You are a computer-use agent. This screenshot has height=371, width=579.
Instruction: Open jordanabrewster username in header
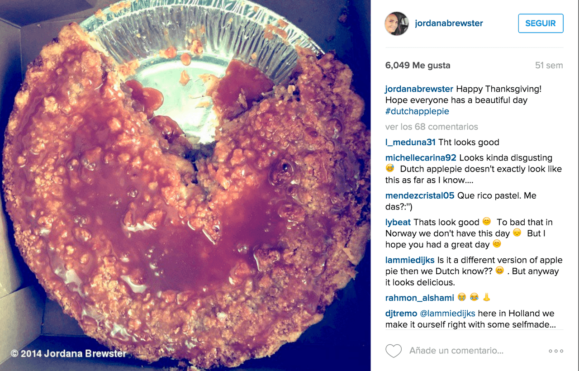(x=449, y=24)
